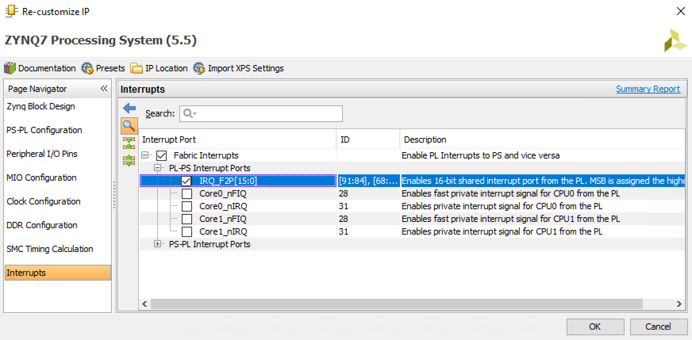Click the scrollbar left arrow
This screenshot has width=692, height=340.
pyautogui.click(x=144, y=304)
